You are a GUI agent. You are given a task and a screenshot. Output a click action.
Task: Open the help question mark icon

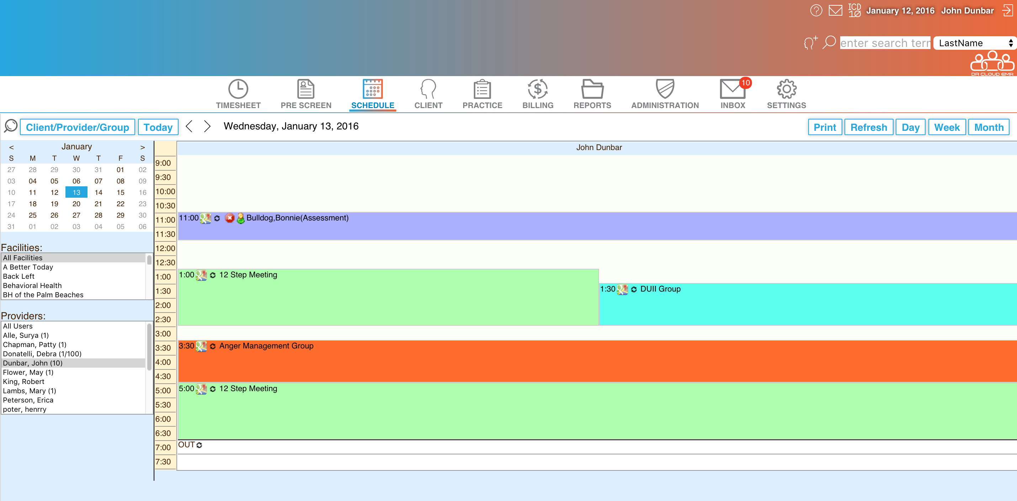click(816, 10)
